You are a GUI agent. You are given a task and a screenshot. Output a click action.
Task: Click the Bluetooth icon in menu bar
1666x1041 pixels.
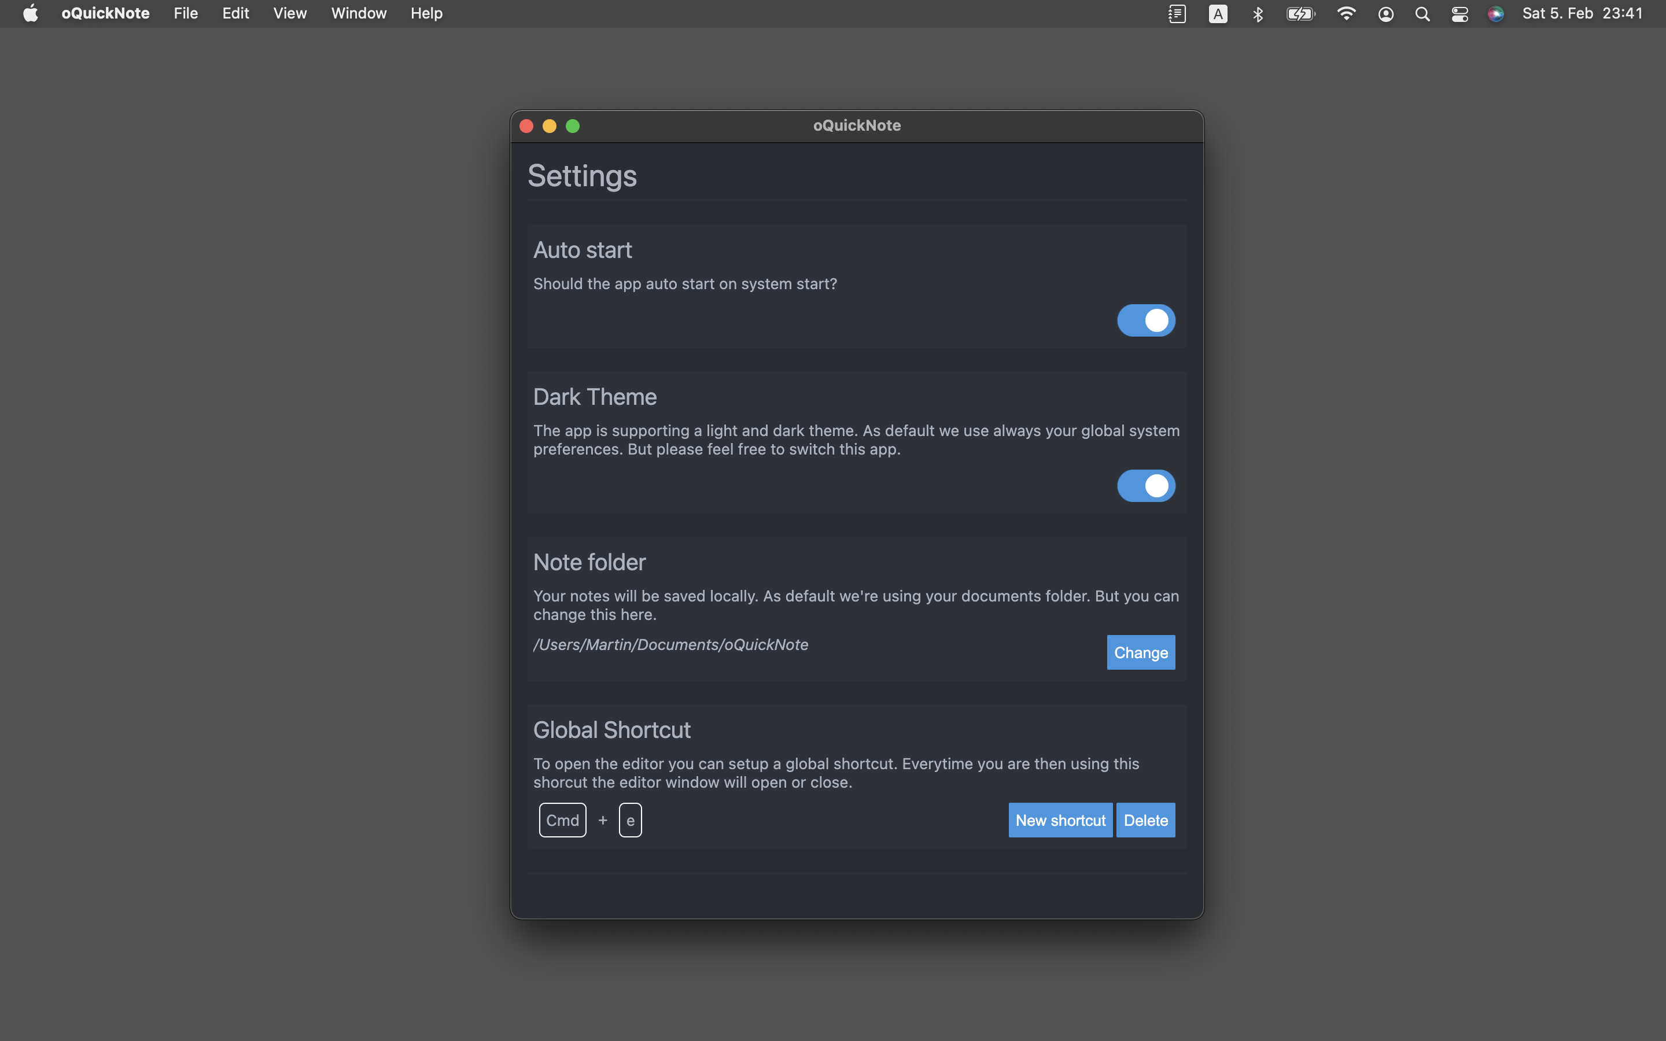1258,14
